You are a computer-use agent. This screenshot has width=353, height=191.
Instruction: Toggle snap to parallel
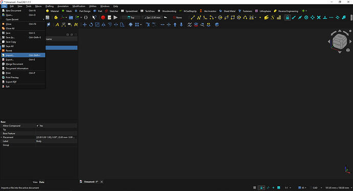coord(338,17)
